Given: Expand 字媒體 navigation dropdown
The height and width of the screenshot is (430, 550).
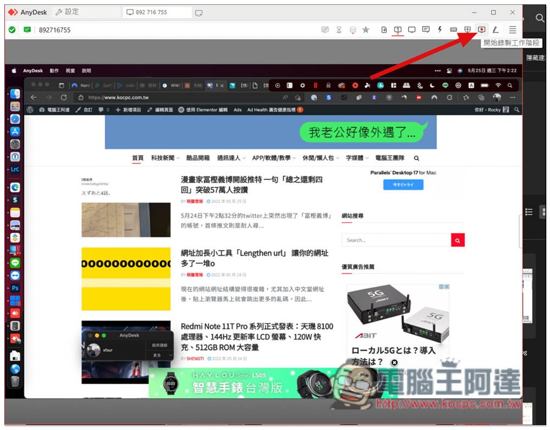Looking at the screenshot, I should coord(357,158).
